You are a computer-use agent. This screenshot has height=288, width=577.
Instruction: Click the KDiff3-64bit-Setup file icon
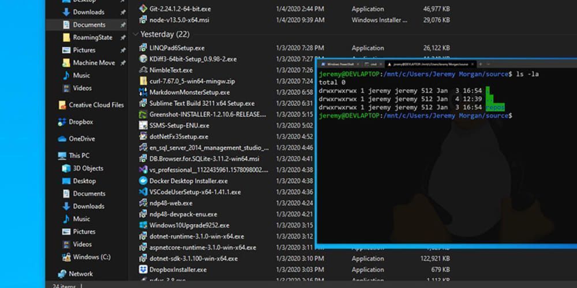tap(143, 59)
